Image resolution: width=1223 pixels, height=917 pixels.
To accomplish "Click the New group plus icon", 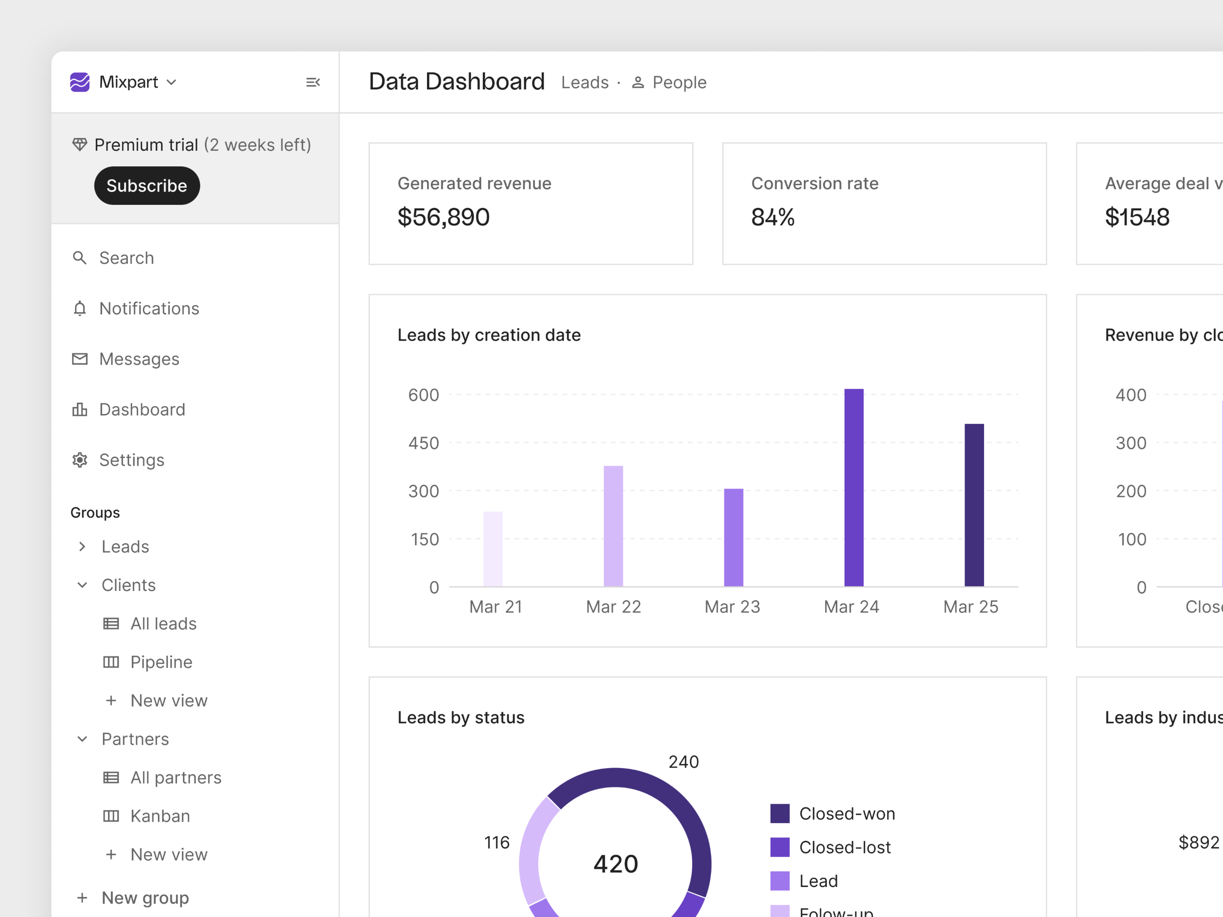I will coord(82,898).
